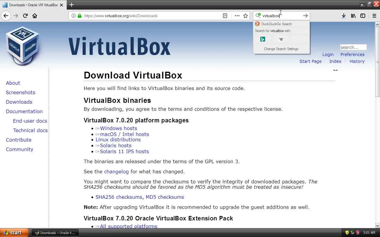380x237 pixels.
Task: Open the Firefox home page icon
Action: (x=35, y=16)
